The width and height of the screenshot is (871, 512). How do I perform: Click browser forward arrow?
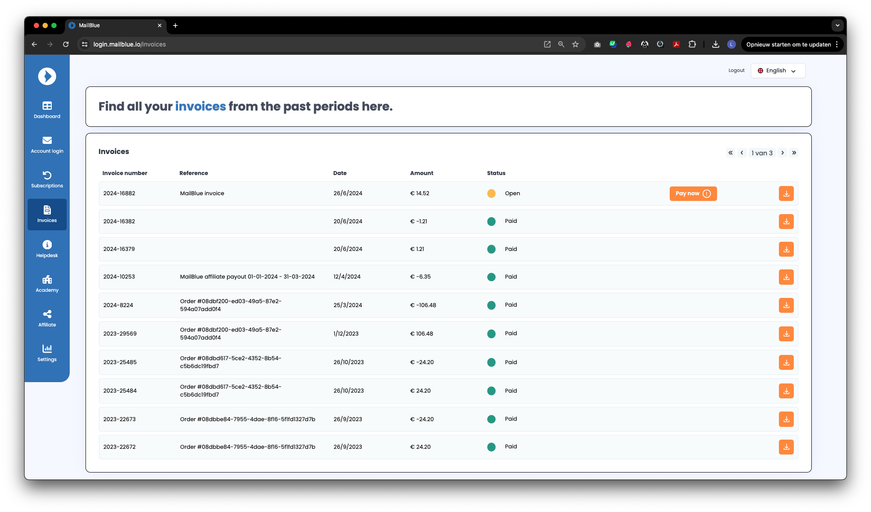[50, 44]
